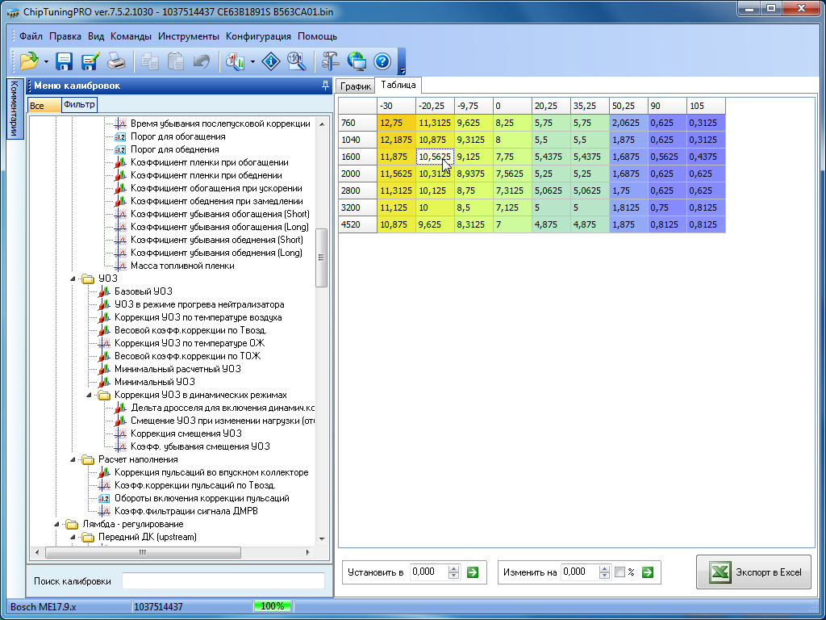Open the dropdown arrow beside open-file icon

(46, 62)
